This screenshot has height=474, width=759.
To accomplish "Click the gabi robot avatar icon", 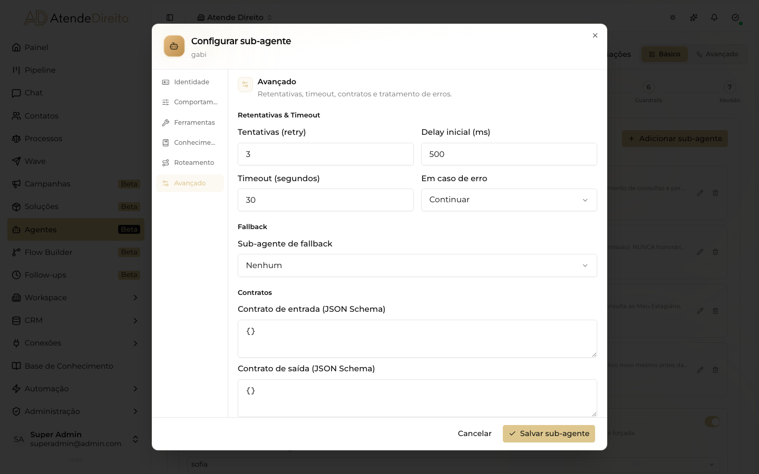I will point(174,46).
